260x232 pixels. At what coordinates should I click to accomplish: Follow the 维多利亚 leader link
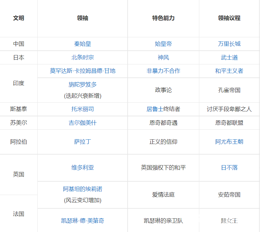pos(83,168)
